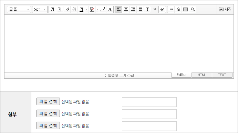Apply italic formatting icon
Screen dimensions: 238x133
click(67, 9)
